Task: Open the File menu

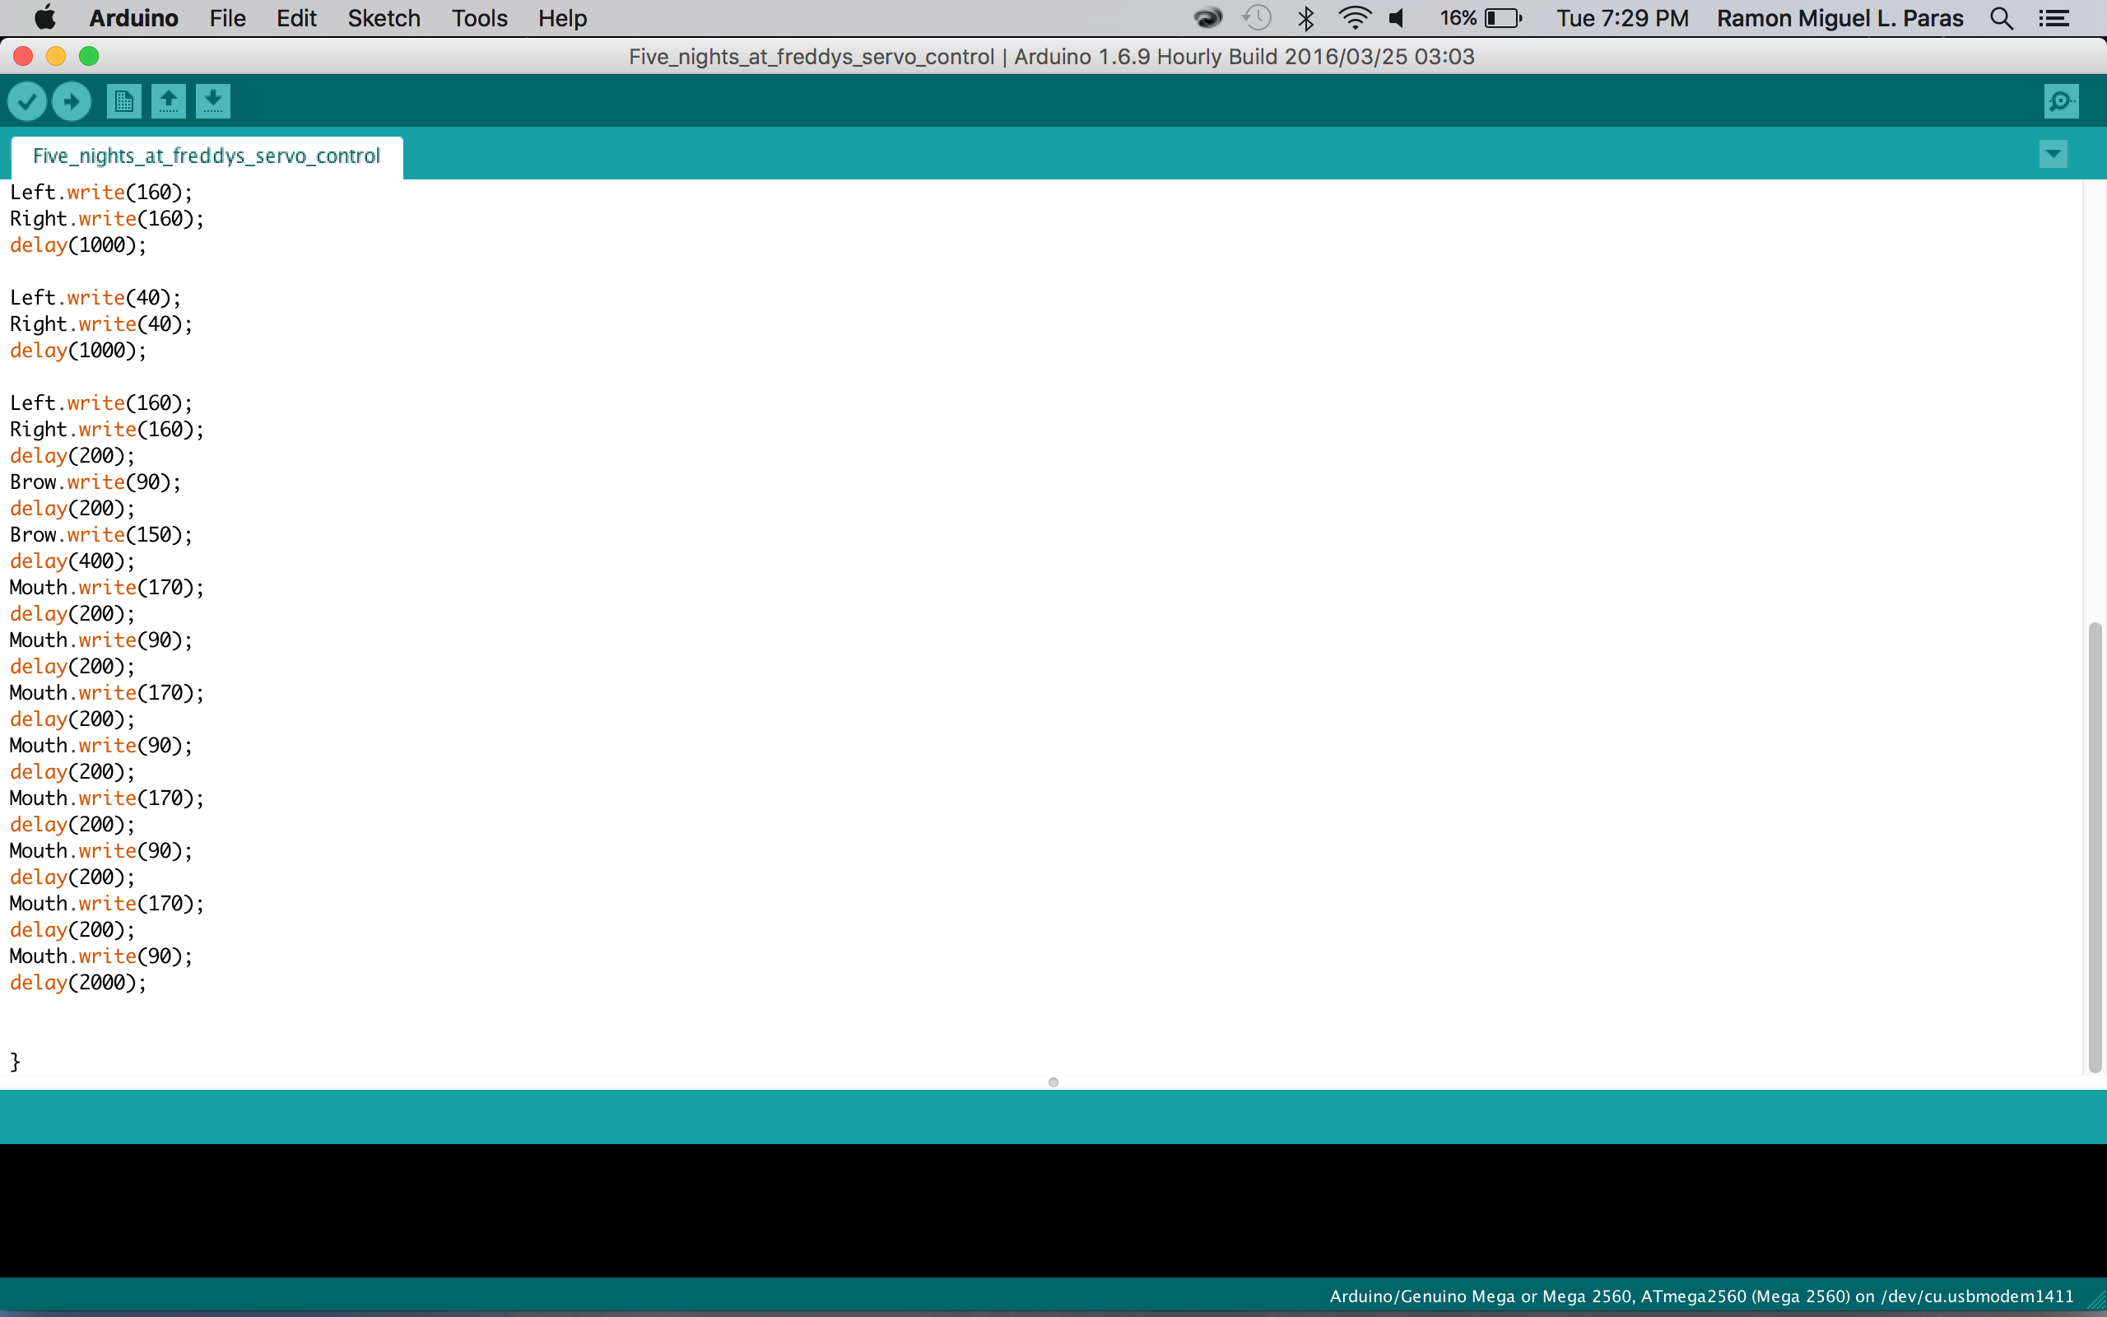Action: click(227, 17)
